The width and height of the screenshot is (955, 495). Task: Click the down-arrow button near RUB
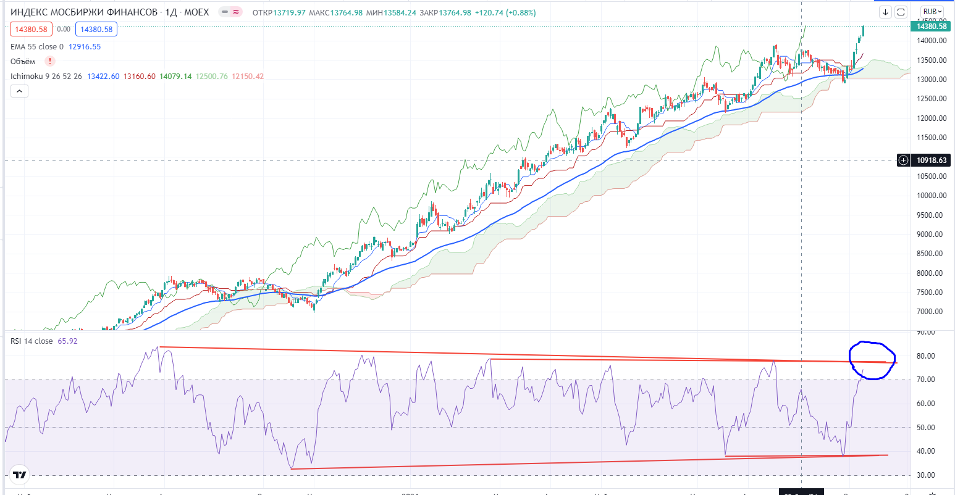click(x=885, y=12)
